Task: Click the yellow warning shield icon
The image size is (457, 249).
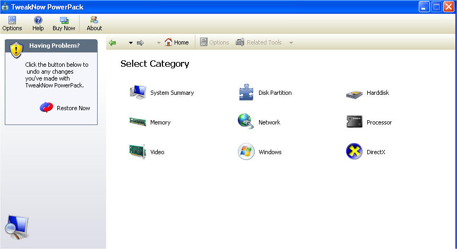Action: (16, 50)
